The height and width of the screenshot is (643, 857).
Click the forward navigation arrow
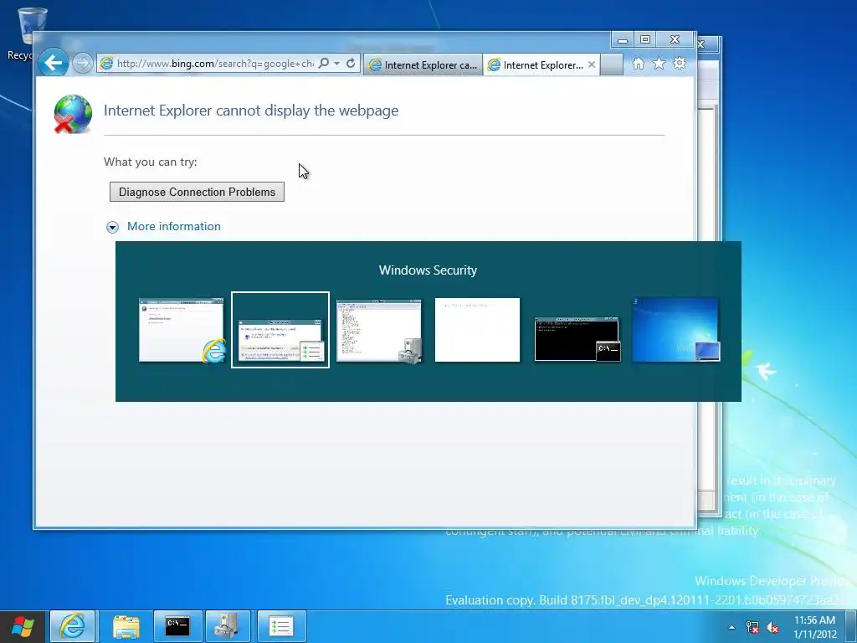click(83, 64)
